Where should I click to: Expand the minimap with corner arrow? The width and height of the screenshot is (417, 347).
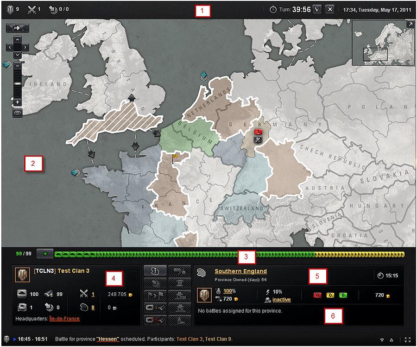[x=410, y=24]
